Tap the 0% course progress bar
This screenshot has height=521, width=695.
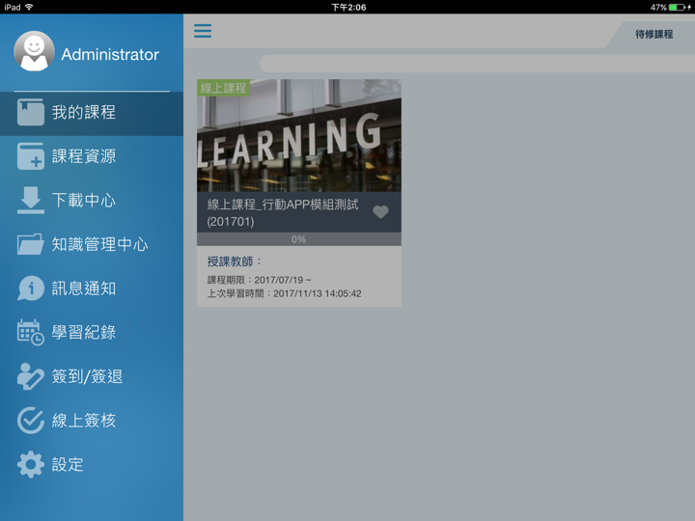pyautogui.click(x=298, y=239)
